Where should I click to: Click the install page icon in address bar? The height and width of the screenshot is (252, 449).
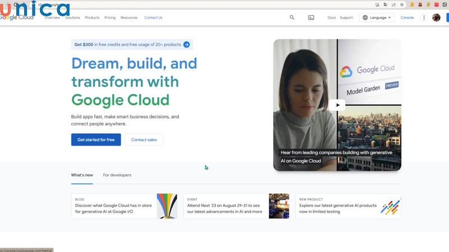[x=377, y=4]
